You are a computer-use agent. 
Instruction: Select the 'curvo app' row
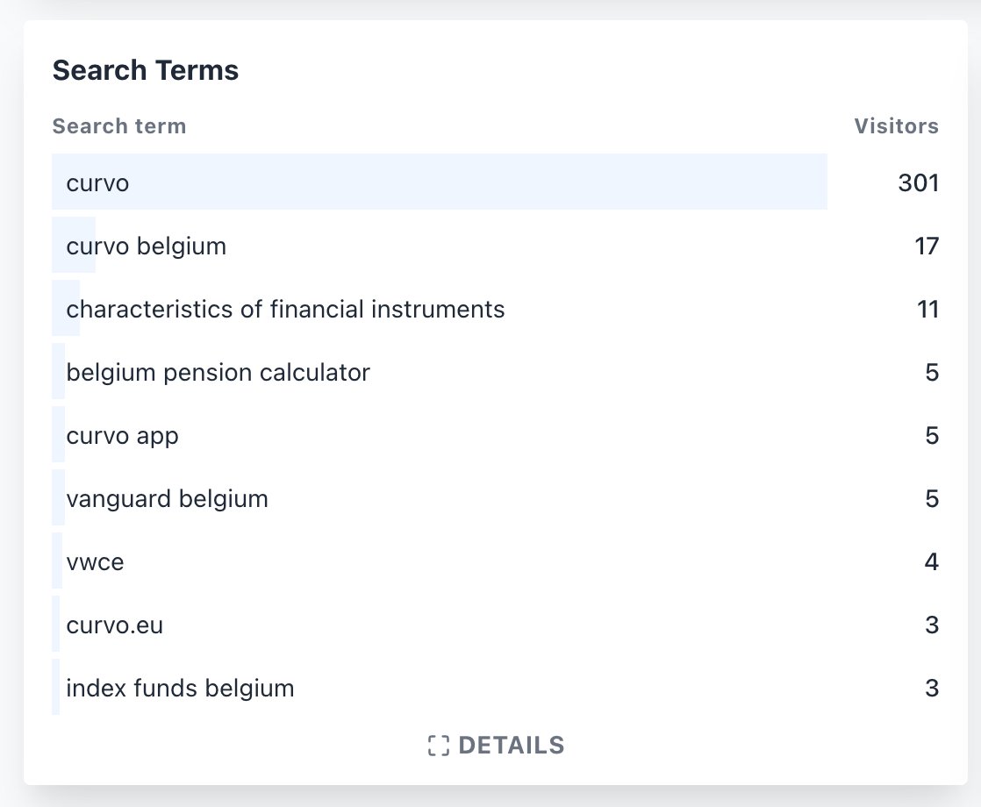122,436
